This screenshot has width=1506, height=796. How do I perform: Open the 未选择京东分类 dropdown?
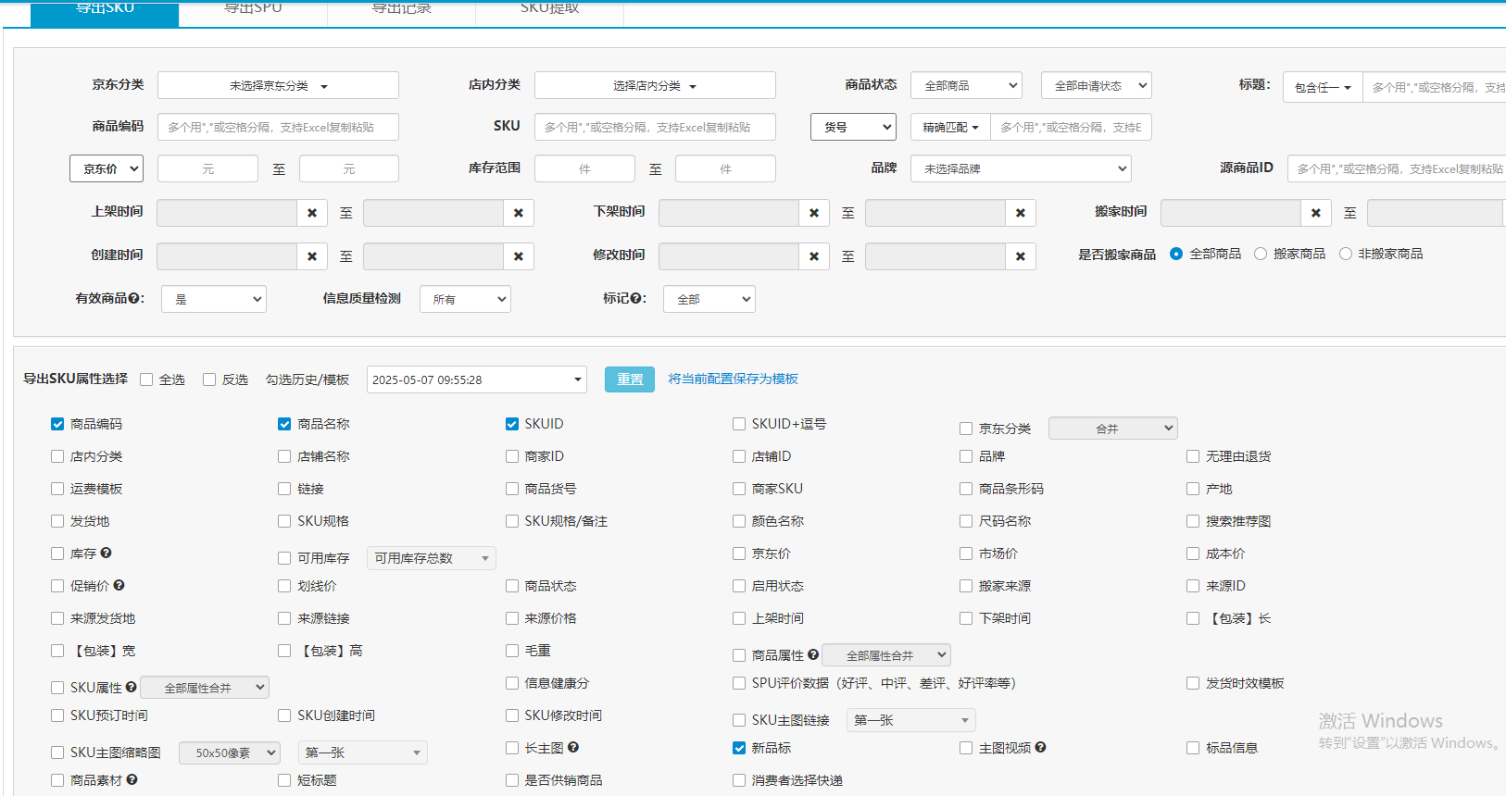(x=278, y=85)
